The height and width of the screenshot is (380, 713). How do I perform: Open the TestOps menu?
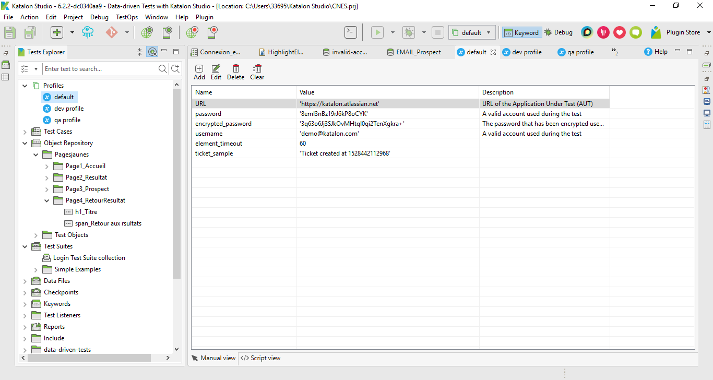click(127, 17)
